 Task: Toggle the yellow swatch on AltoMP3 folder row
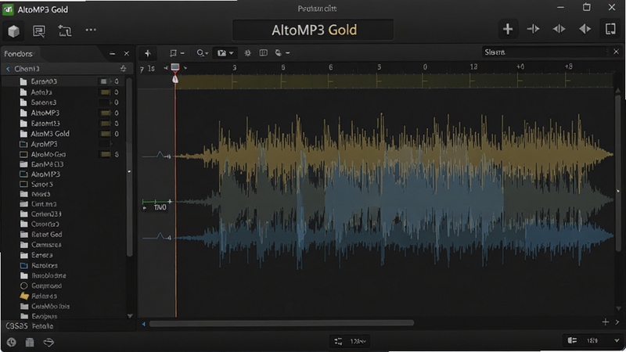(x=105, y=113)
